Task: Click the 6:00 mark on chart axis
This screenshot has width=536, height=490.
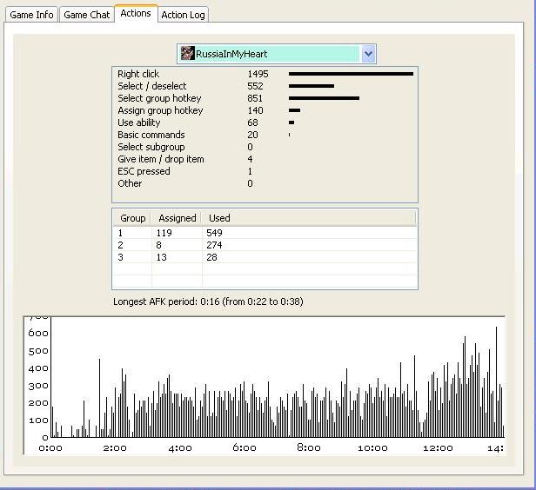Action: pyautogui.click(x=244, y=448)
